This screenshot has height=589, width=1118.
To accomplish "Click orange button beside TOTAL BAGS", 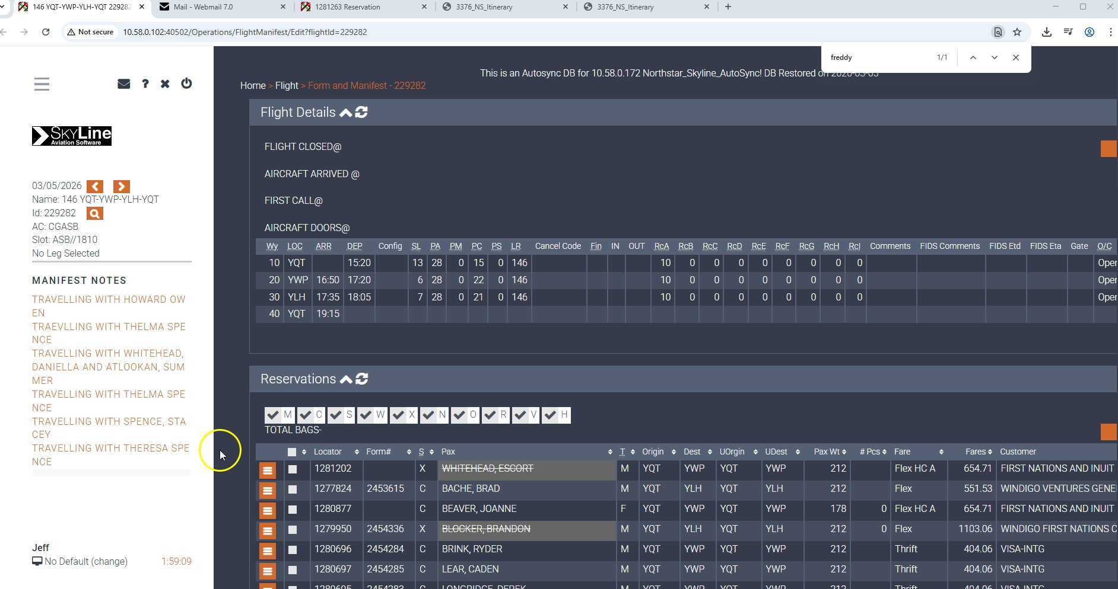I will click(1109, 432).
